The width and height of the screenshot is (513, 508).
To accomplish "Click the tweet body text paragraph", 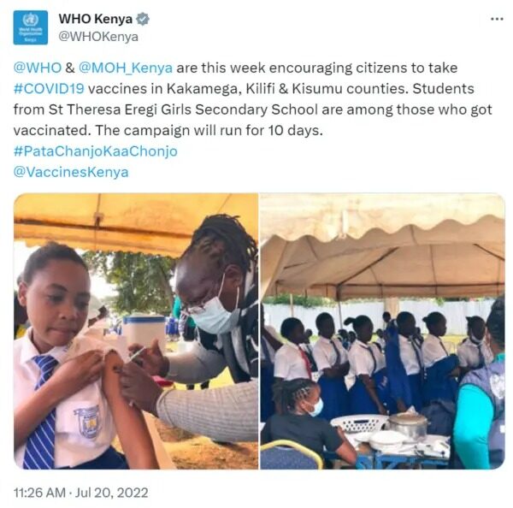I will 252,99.
